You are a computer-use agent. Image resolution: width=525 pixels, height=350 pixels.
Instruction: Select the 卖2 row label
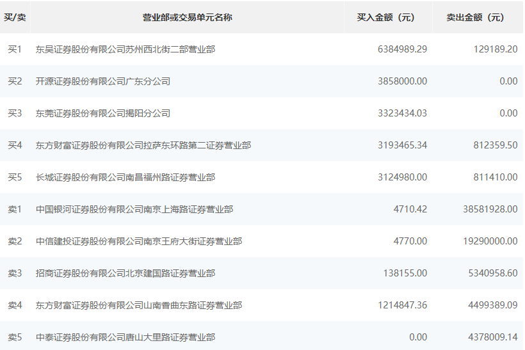[x=15, y=241]
